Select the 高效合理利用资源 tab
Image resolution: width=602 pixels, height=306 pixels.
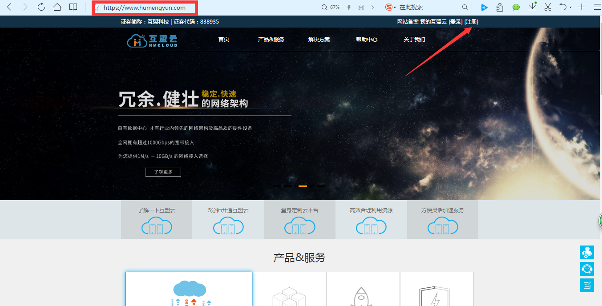pos(371,219)
